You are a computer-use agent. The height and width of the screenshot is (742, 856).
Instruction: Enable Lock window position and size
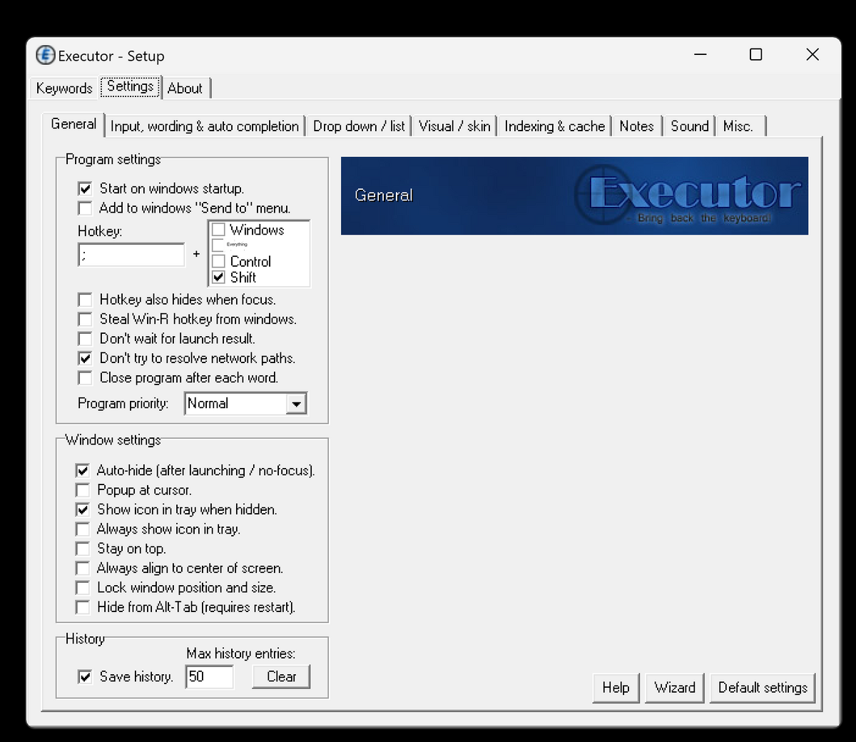83,588
